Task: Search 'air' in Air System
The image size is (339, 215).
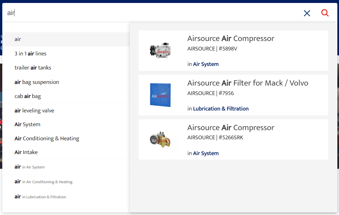Action: (30, 167)
